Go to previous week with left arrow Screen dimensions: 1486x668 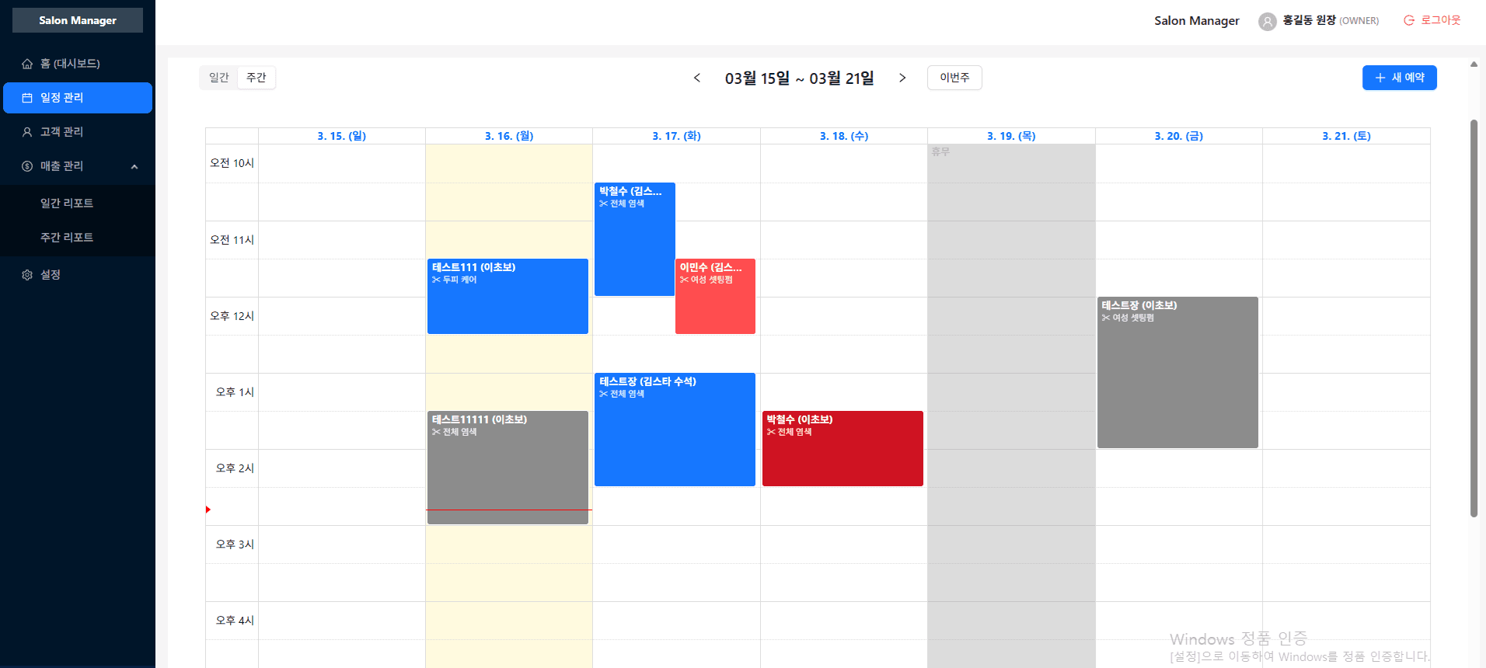[x=697, y=78]
